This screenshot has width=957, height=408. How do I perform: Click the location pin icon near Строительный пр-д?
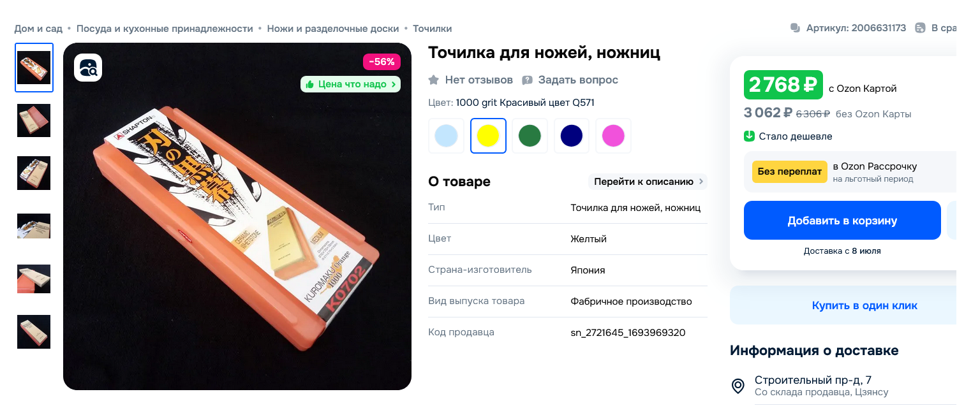tap(738, 386)
